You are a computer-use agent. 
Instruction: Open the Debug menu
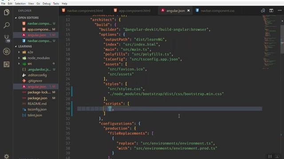47,4
